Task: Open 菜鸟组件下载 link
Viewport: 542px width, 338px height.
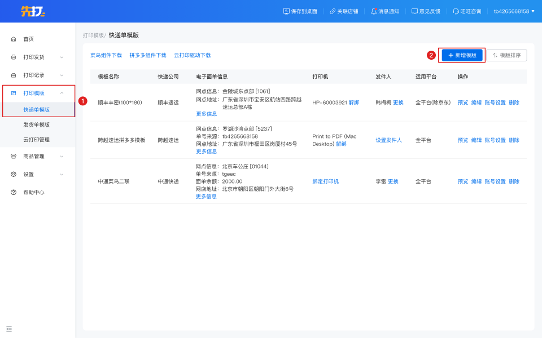Action: pos(106,56)
